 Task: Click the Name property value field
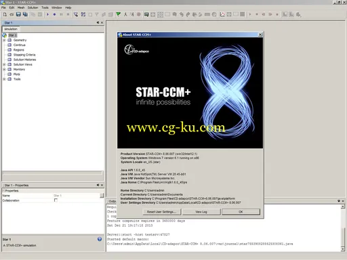pyautogui.click(x=77, y=196)
